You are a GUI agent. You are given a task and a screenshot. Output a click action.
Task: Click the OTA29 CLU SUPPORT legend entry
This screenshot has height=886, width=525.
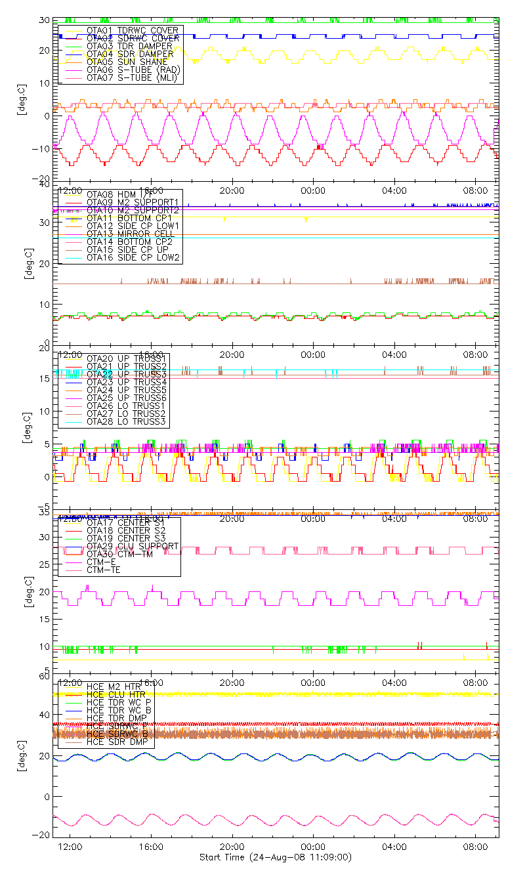click(132, 546)
